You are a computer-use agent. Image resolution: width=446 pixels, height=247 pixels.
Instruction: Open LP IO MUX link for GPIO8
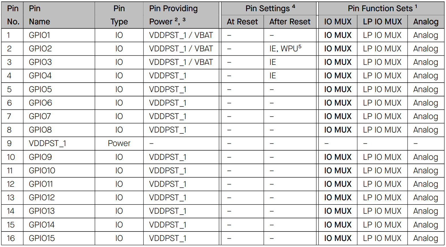(382, 130)
